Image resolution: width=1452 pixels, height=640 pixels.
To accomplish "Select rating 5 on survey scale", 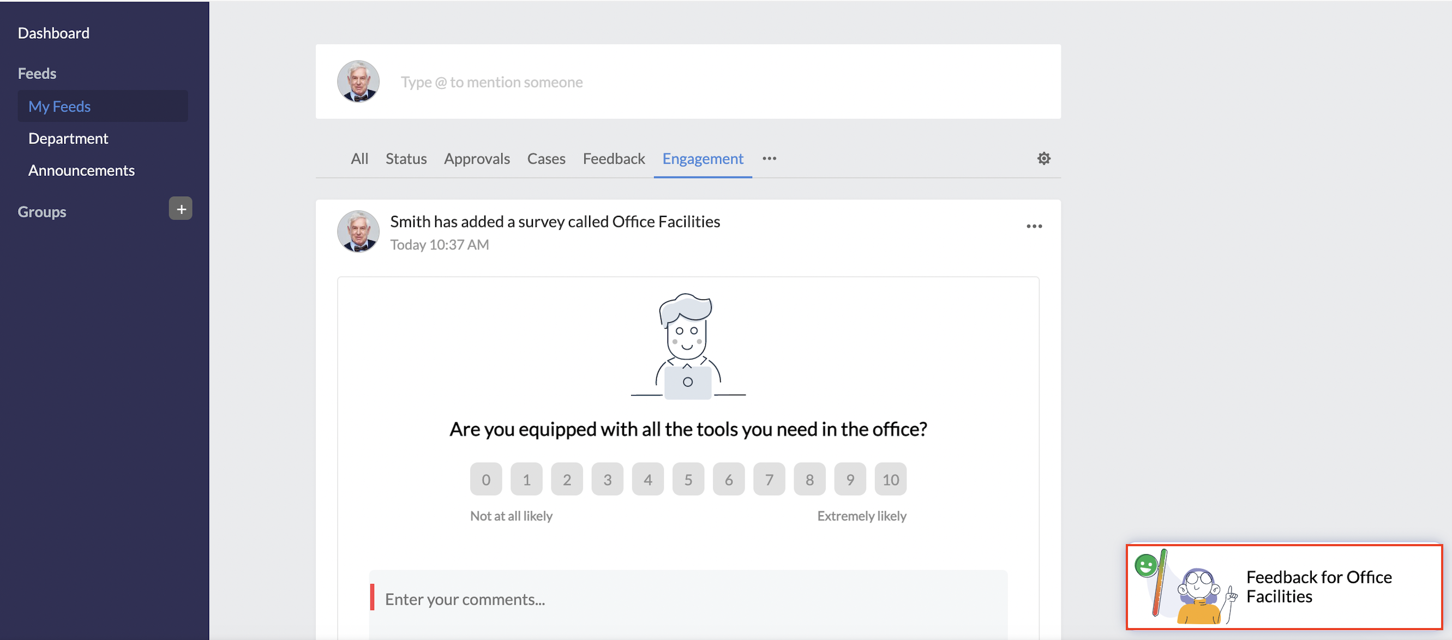I will (688, 479).
